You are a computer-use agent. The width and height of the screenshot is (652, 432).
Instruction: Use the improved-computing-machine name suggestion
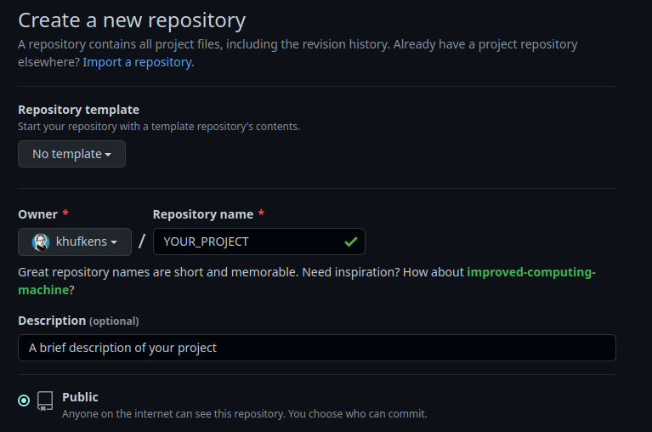[x=531, y=273]
